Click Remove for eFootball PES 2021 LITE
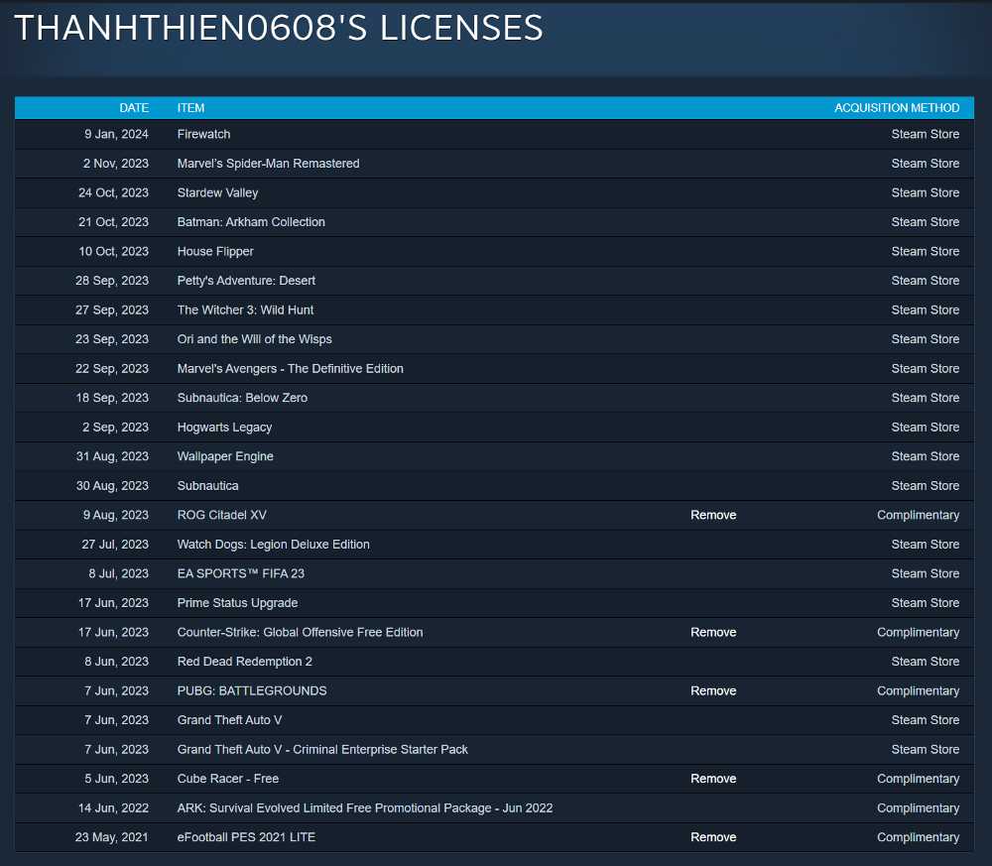 (x=713, y=837)
